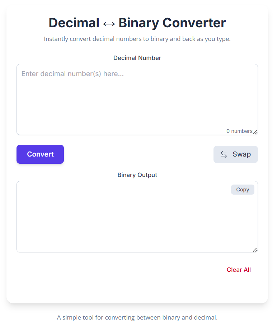Click the Decimal Binary Converter title
Viewport: 277px width, 321px height.
tap(137, 23)
